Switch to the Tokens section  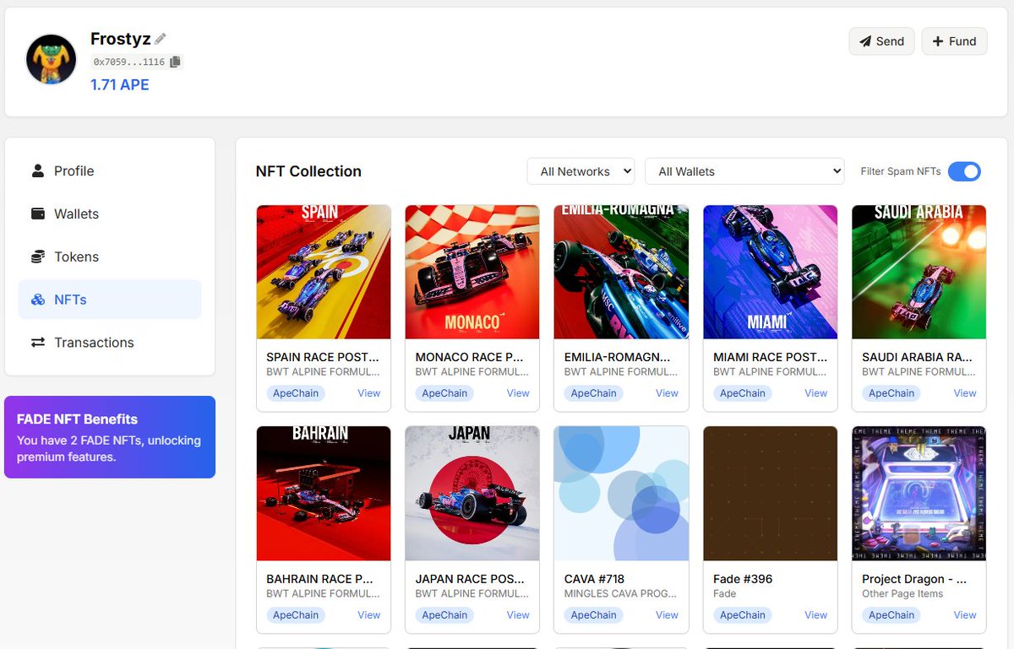click(x=110, y=257)
